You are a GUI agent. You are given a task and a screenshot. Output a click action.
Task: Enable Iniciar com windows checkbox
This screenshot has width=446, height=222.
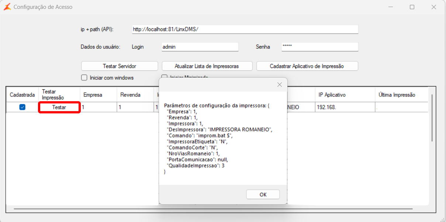84,78
